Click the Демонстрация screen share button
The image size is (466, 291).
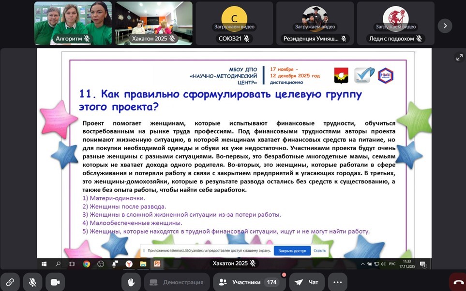click(176, 282)
